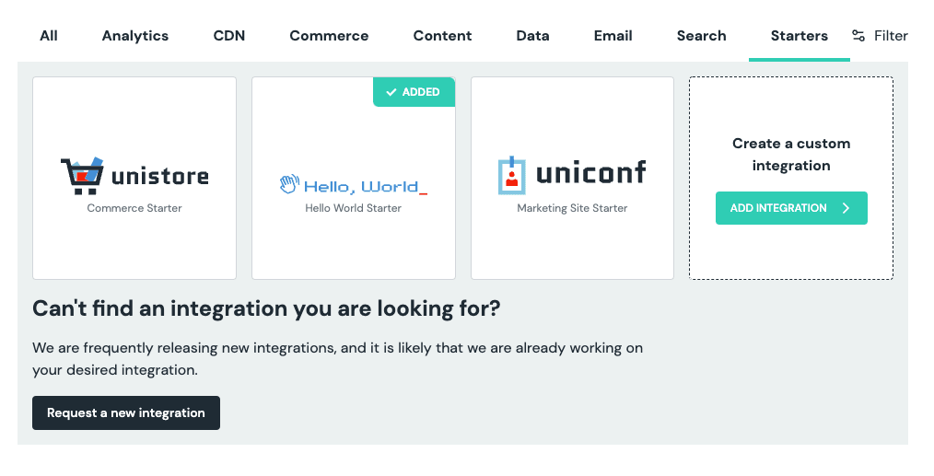The image size is (934, 476).
Task: Click the chevron arrow on Add Integration
Action: (x=846, y=208)
